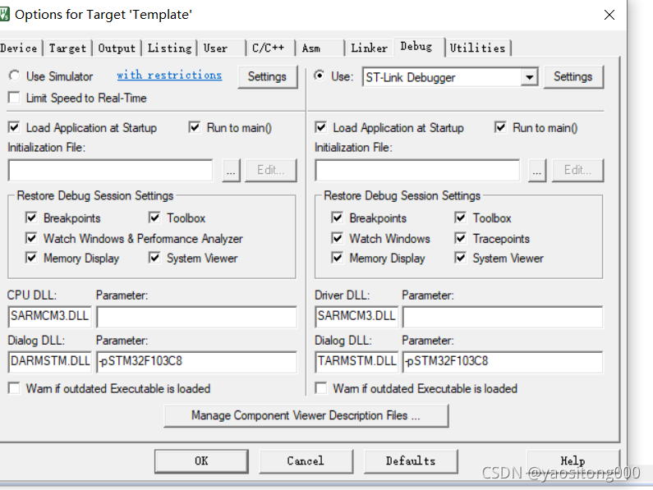The image size is (653, 490).
Task: Click the CPU DLL Parameter field
Action: click(196, 318)
